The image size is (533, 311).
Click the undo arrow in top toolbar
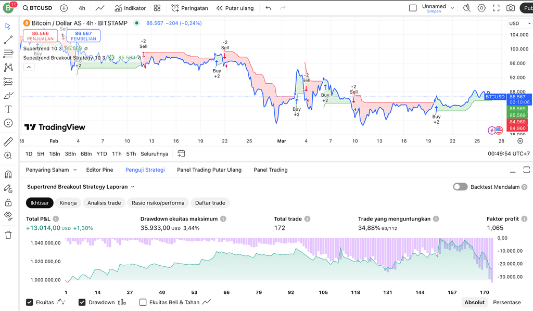tap(268, 8)
